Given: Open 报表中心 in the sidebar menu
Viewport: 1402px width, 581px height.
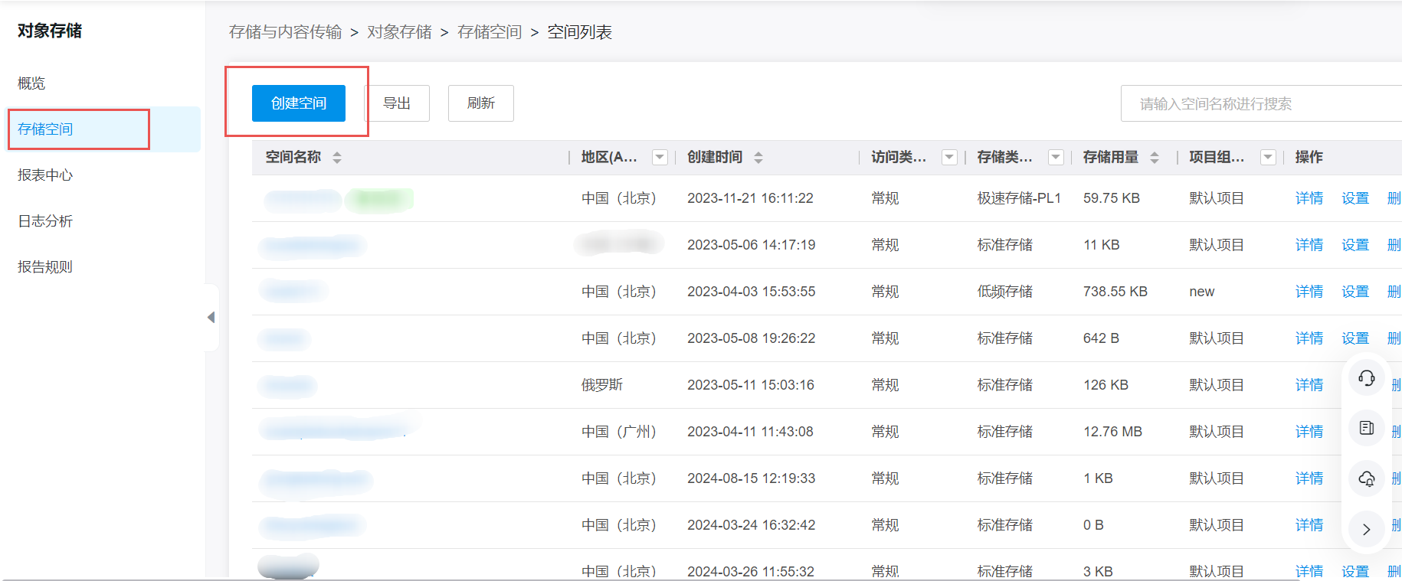Looking at the screenshot, I should coord(45,175).
